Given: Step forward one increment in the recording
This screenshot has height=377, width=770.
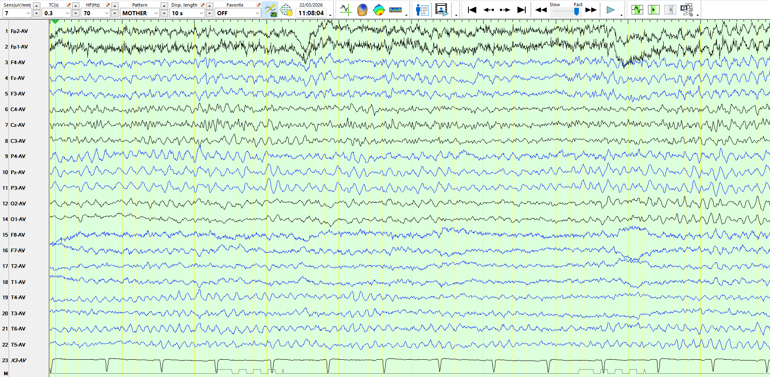Looking at the screenshot, I should click(x=505, y=10).
